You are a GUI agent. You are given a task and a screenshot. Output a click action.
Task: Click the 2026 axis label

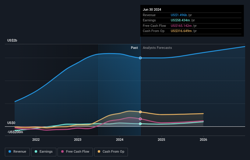pos(203,140)
